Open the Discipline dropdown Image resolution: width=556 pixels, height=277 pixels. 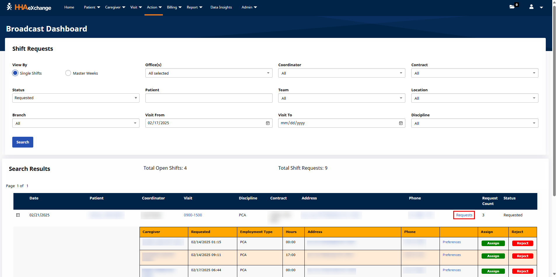coord(475,123)
